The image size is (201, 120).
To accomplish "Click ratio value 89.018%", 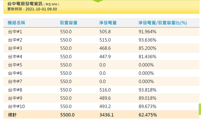I will (148, 98).
